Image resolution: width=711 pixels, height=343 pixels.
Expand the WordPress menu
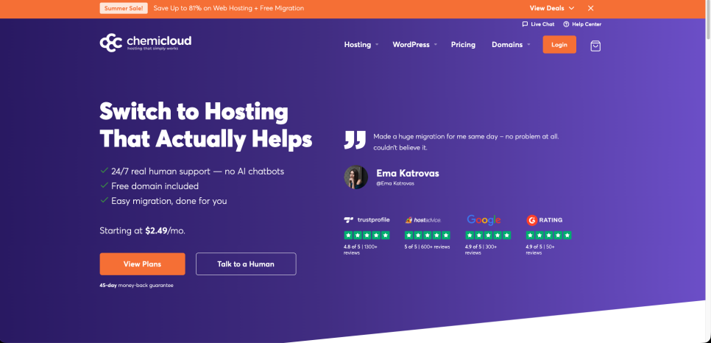tap(415, 44)
